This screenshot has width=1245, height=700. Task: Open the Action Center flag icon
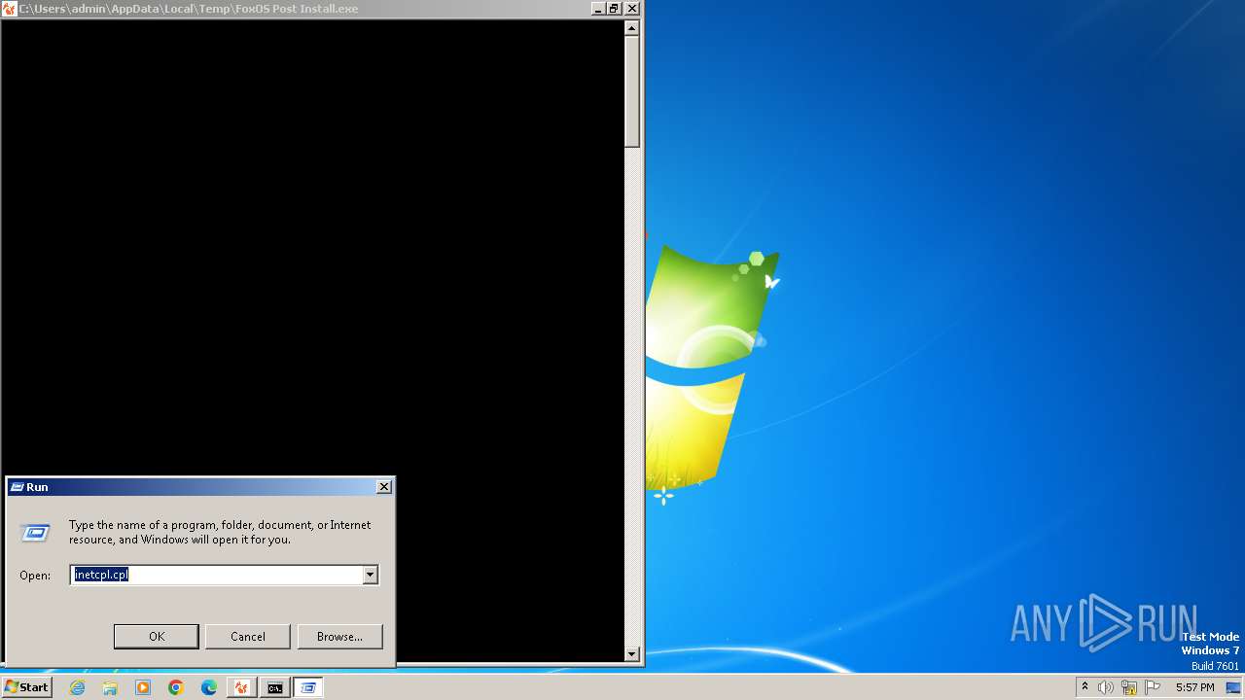coord(1153,687)
